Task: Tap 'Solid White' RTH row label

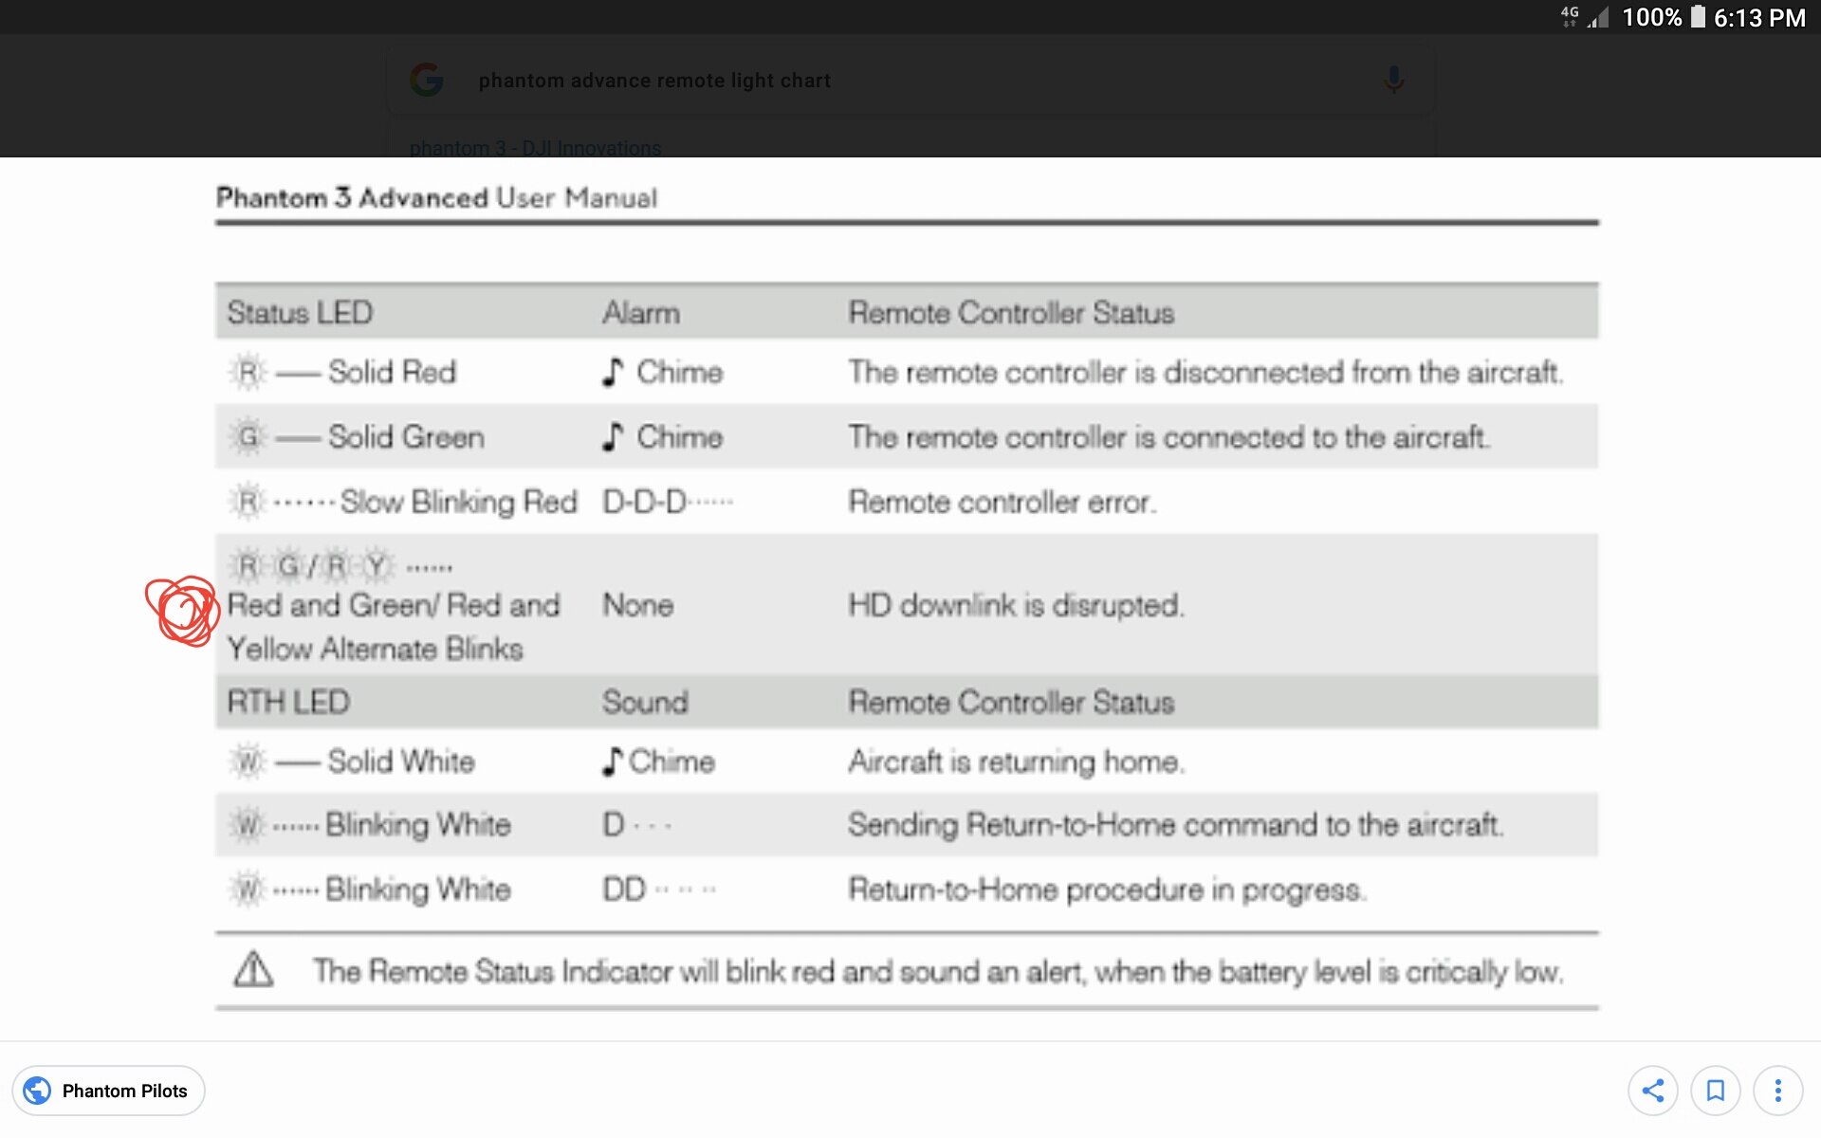Action: [x=401, y=762]
